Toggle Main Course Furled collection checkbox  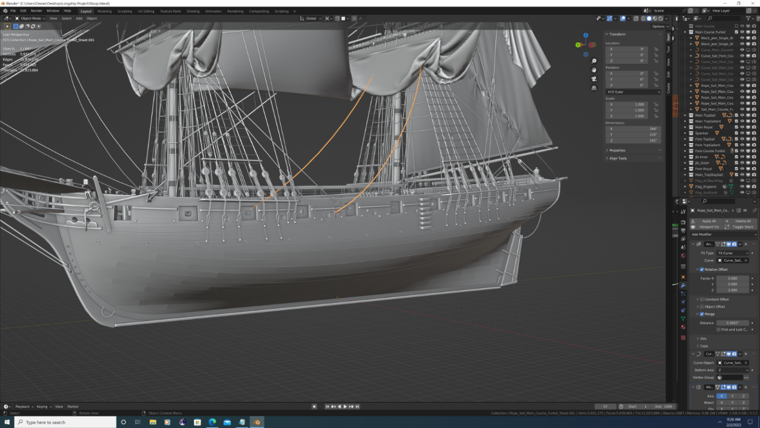coord(736,32)
